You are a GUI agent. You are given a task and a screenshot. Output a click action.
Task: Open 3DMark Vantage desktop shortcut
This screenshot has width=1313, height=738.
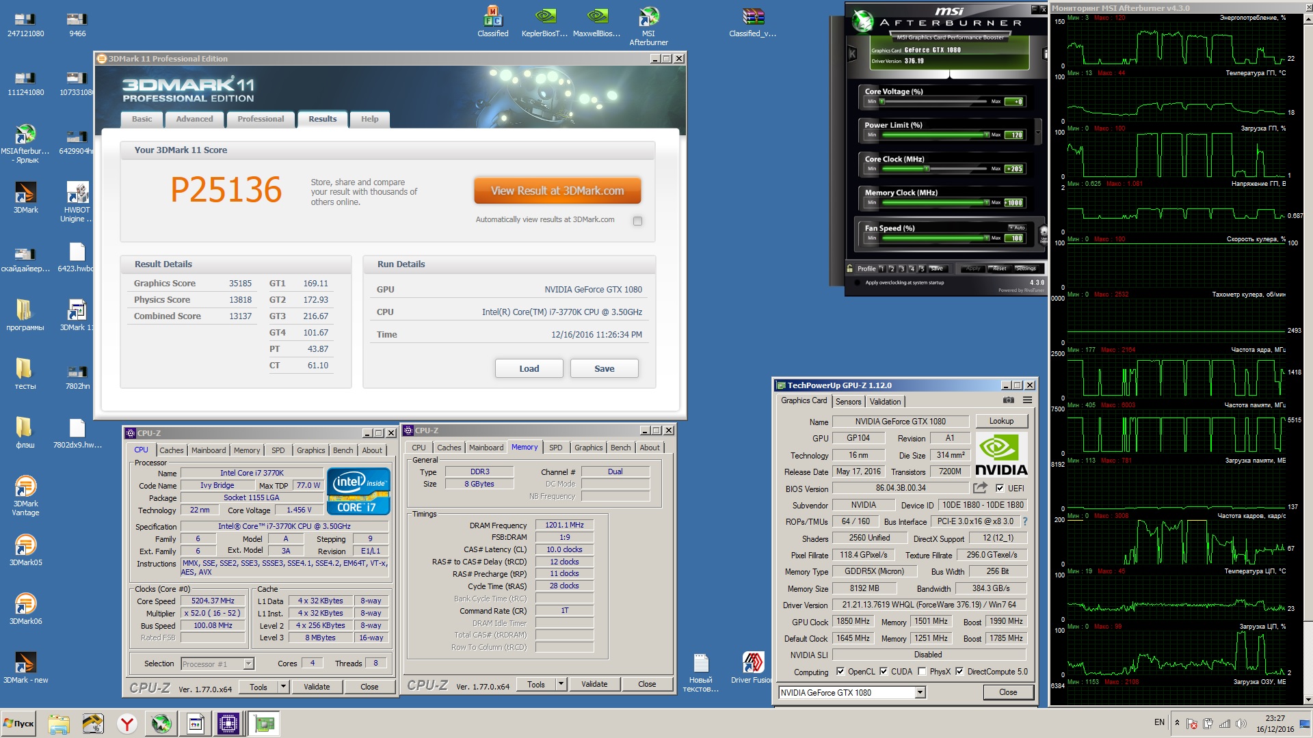(x=25, y=496)
